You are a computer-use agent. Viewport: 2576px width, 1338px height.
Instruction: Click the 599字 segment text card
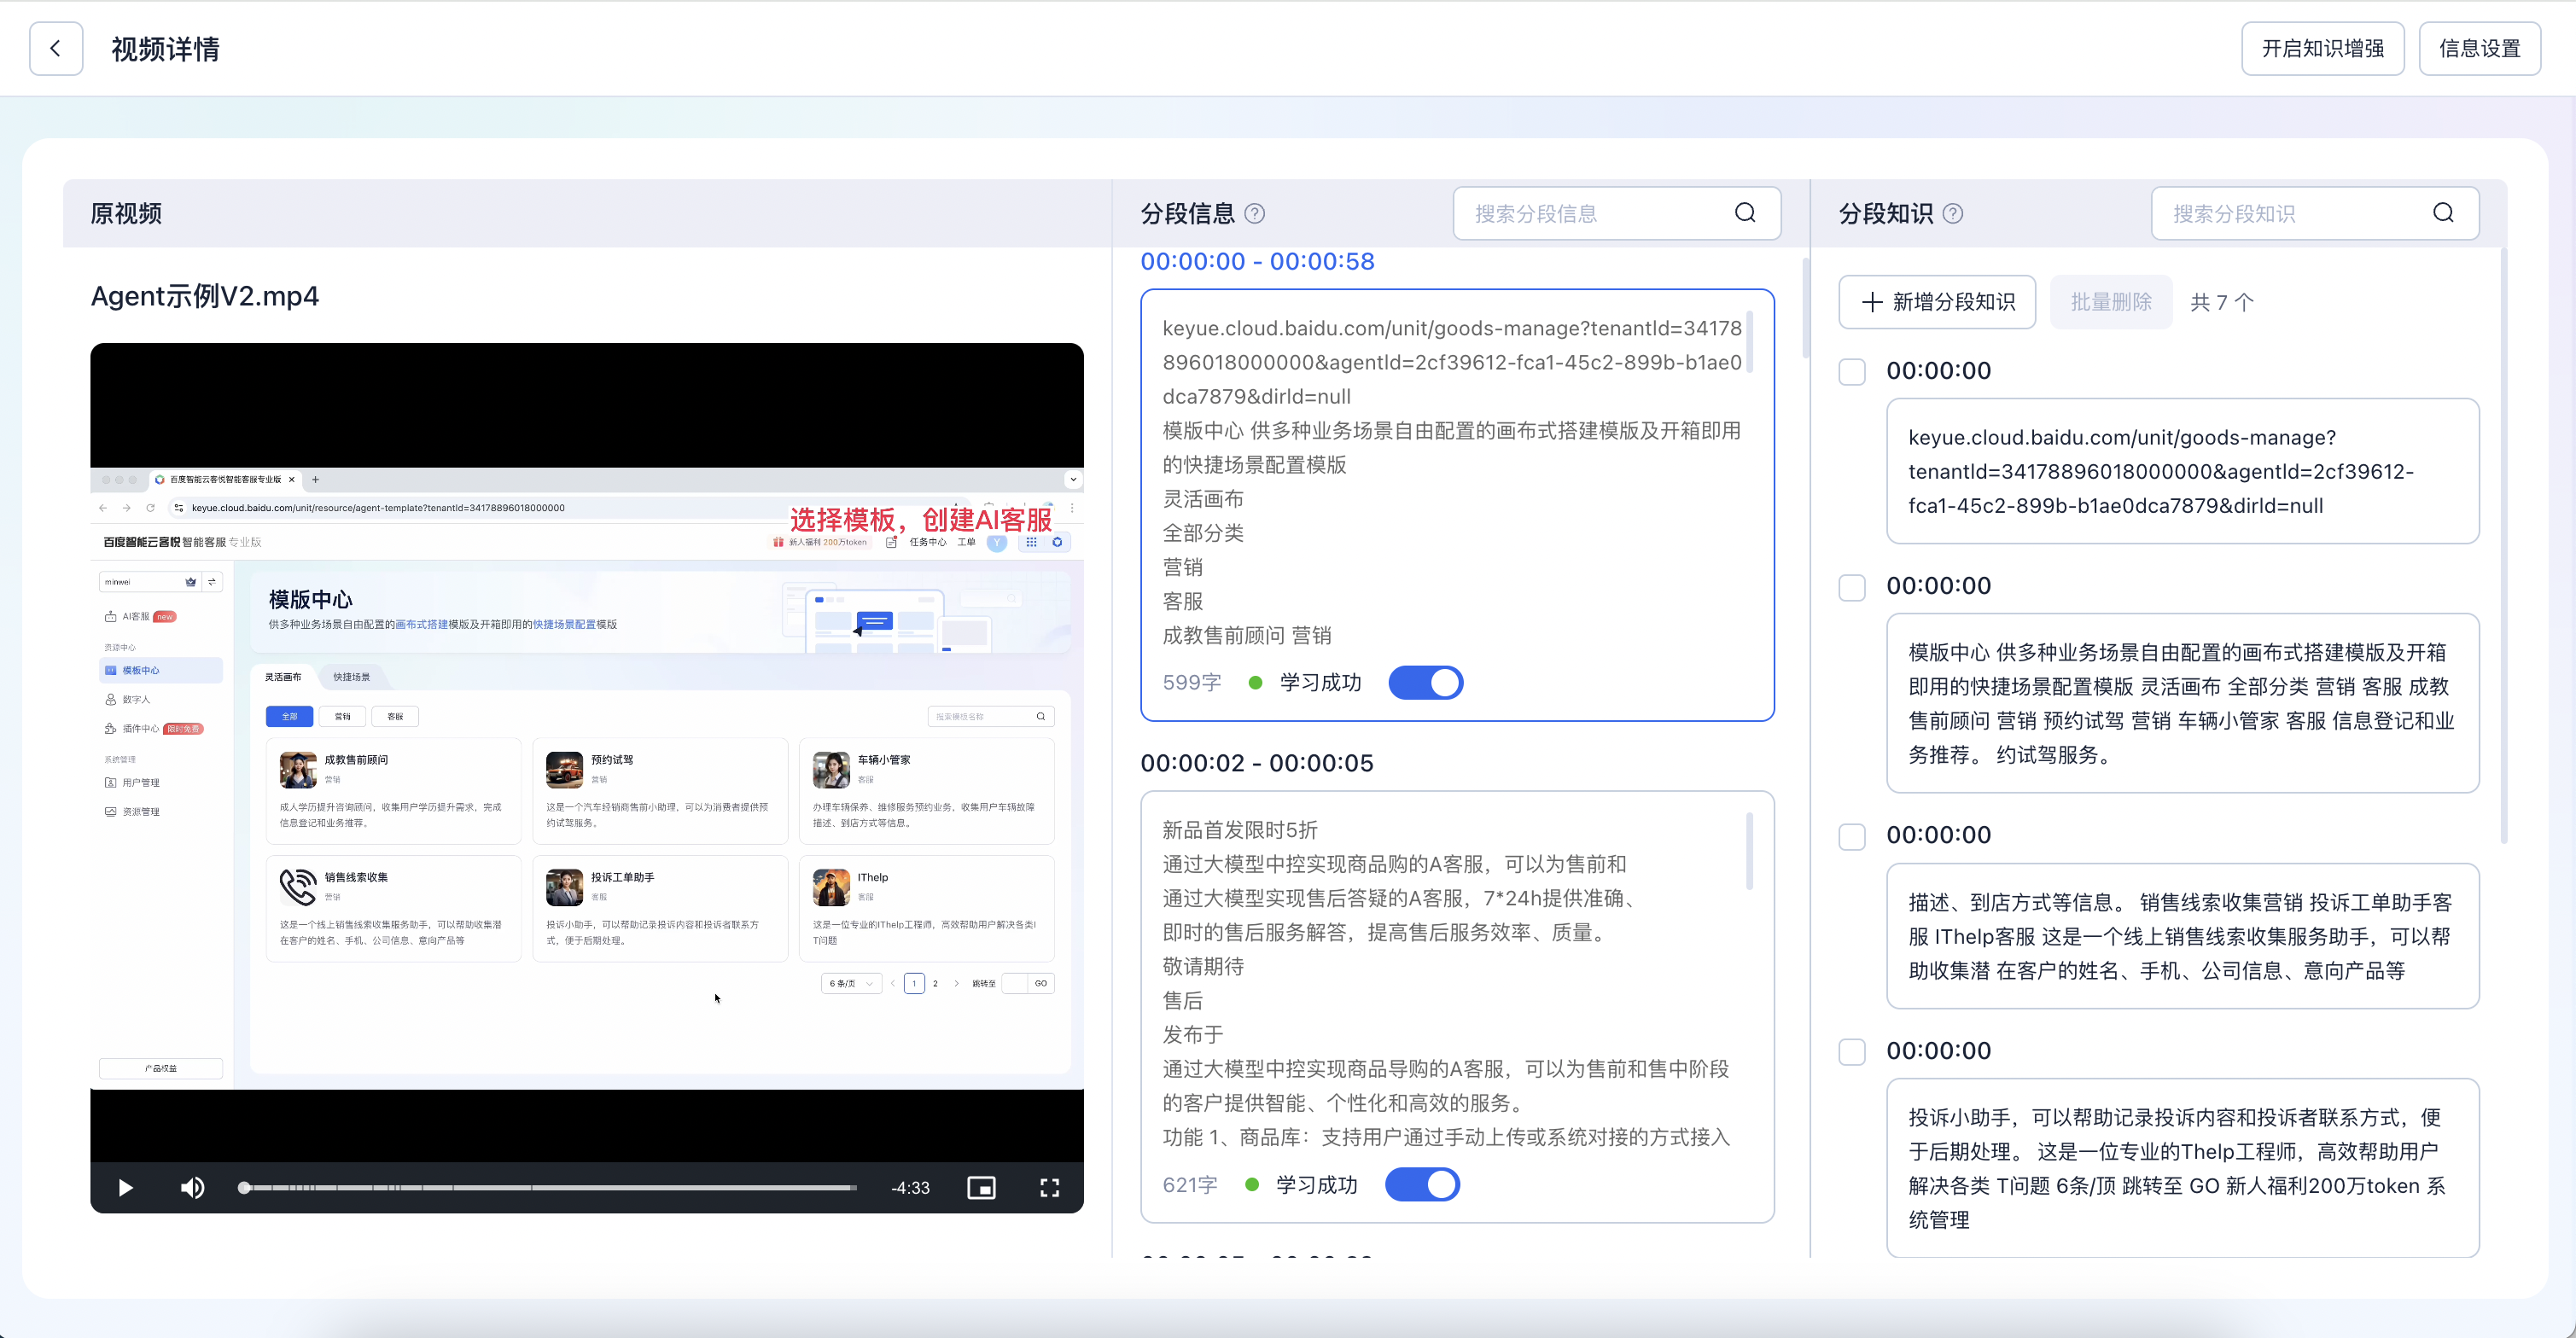[x=1457, y=505]
